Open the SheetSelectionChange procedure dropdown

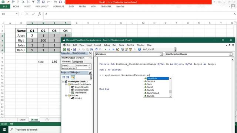(231, 54)
